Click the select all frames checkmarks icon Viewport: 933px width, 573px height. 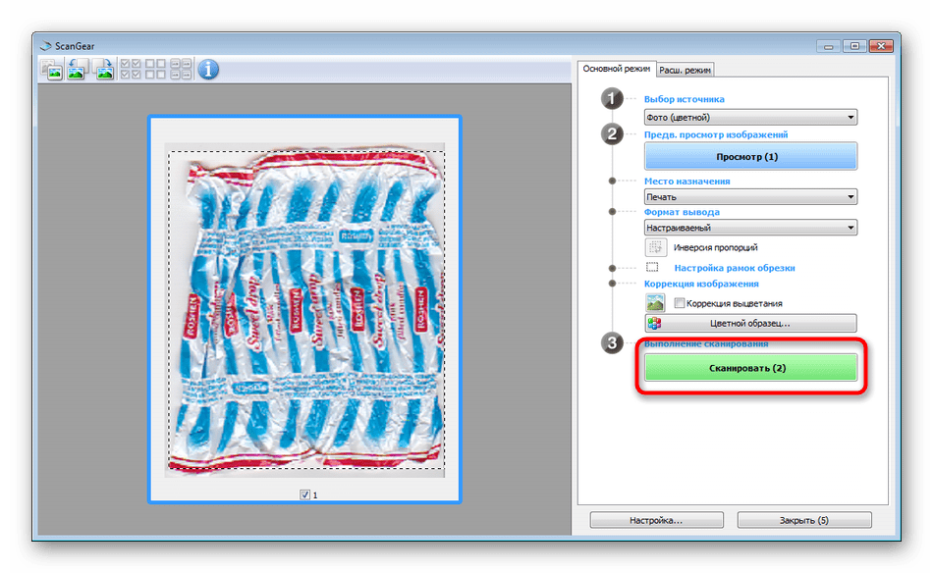(130, 69)
